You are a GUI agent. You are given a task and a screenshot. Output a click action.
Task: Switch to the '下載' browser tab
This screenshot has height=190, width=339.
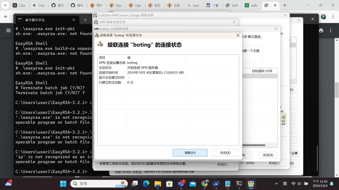(213, 5)
